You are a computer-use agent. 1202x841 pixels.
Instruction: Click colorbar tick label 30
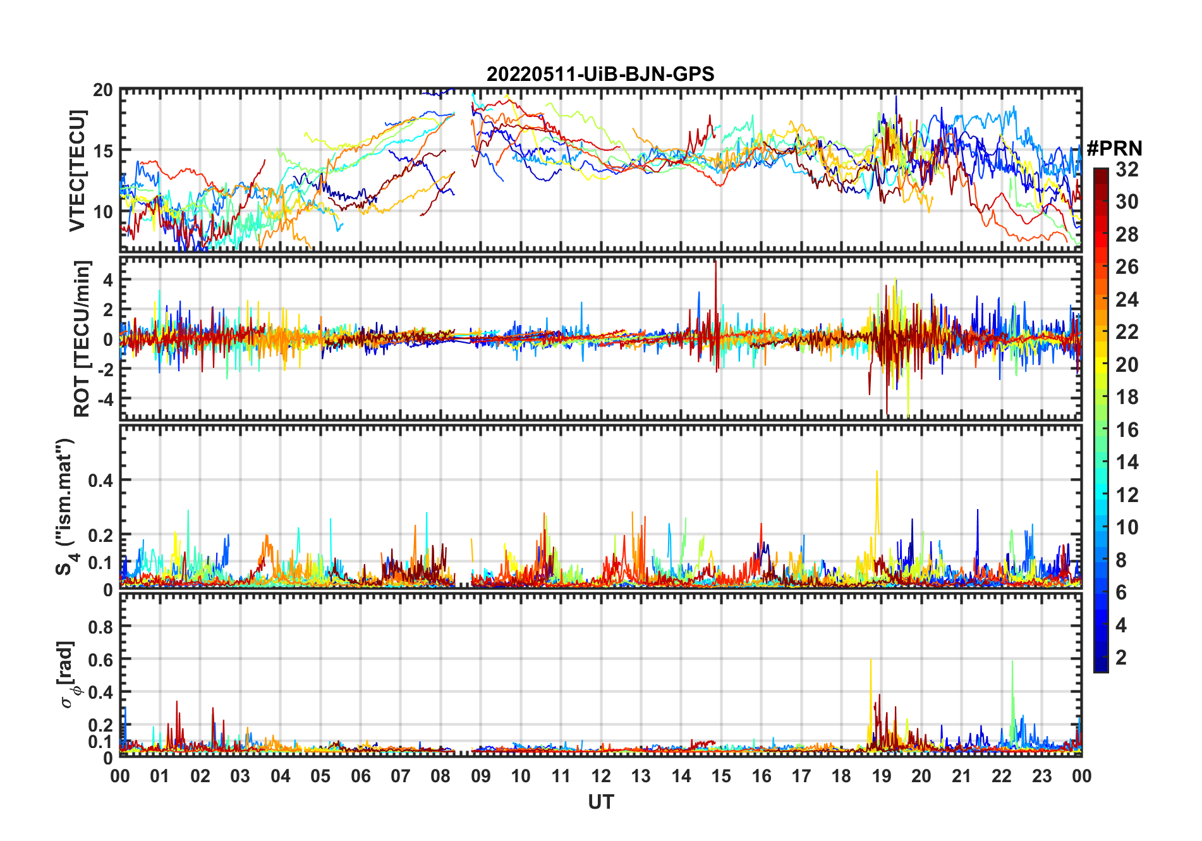click(1127, 202)
